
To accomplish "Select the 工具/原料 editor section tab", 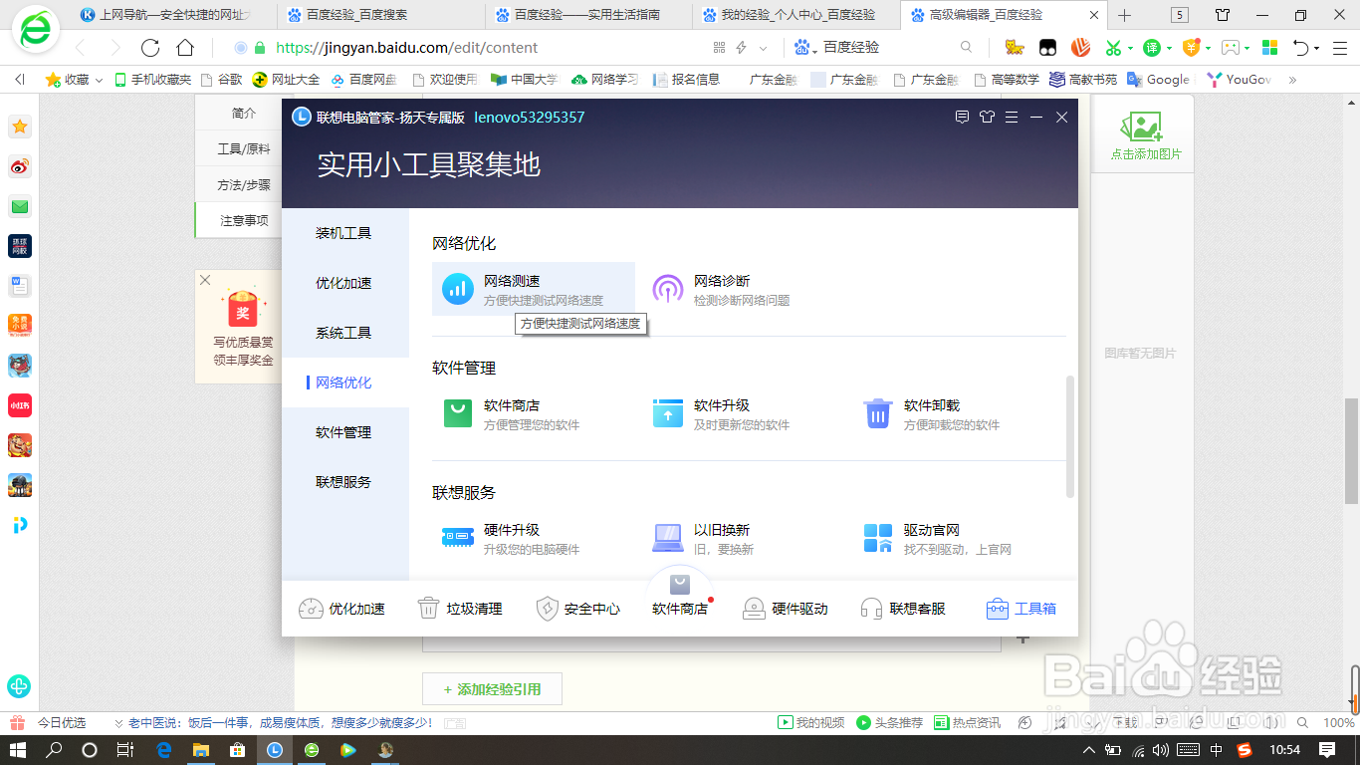I will pos(244,149).
